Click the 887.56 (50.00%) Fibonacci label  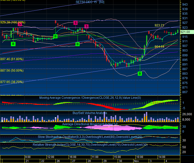coord(12,70)
